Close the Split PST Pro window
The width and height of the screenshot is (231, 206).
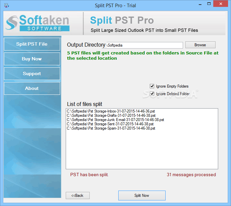(220, 4)
